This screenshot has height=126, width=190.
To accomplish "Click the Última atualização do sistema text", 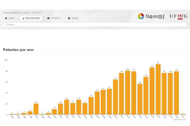I will (22, 13).
